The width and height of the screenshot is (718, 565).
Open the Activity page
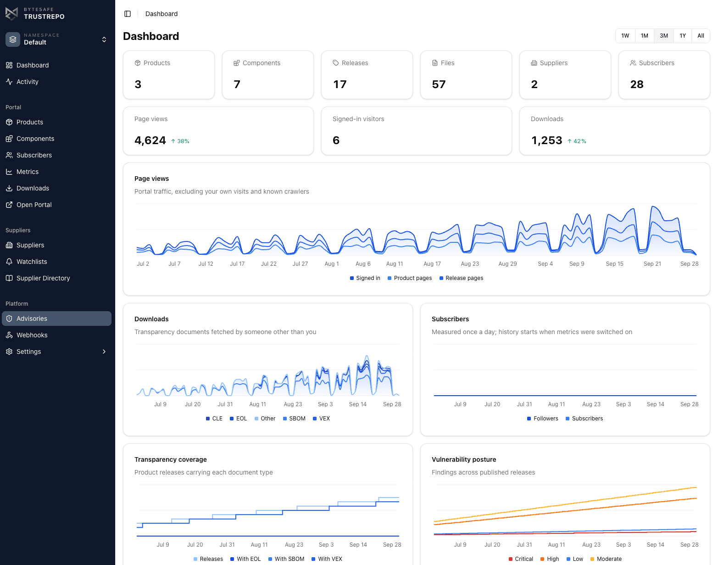tap(57, 82)
